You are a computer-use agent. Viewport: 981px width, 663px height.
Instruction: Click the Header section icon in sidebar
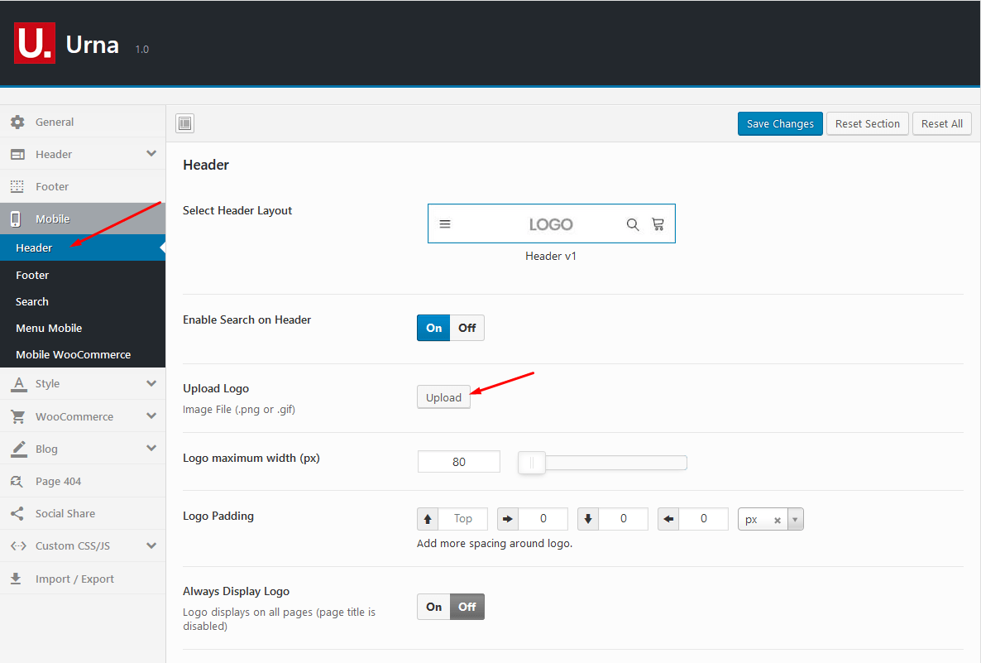click(17, 154)
